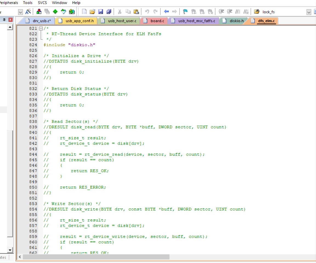Go to previous bookmark
316x263 pixels.
(194, 12)
